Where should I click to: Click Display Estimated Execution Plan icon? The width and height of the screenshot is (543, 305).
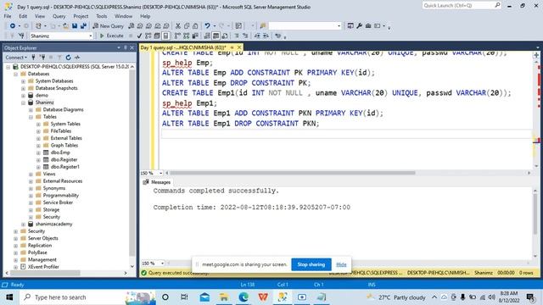pyautogui.click(x=148, y=36)
